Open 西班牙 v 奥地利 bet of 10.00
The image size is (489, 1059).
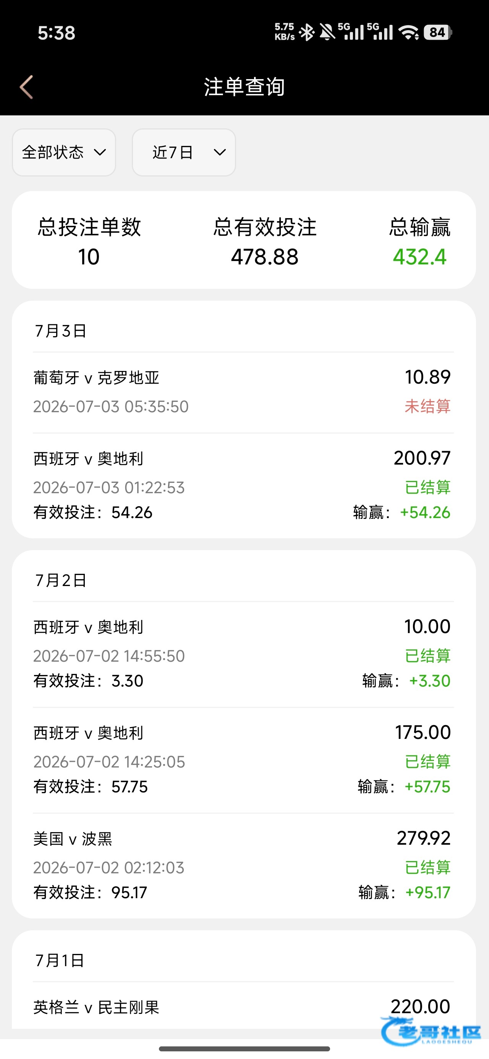(x=243, y=654)
